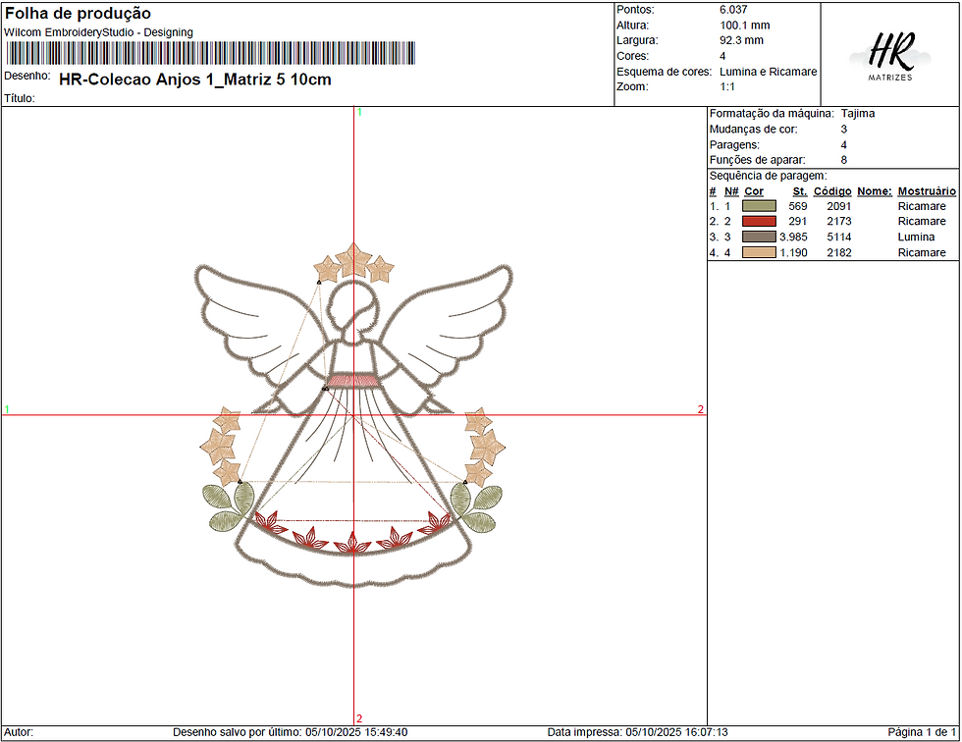The width and height of the screenshot is (962, 742).
Task: Click the 'Cores:' label in the header
Action: coord(632,56)
